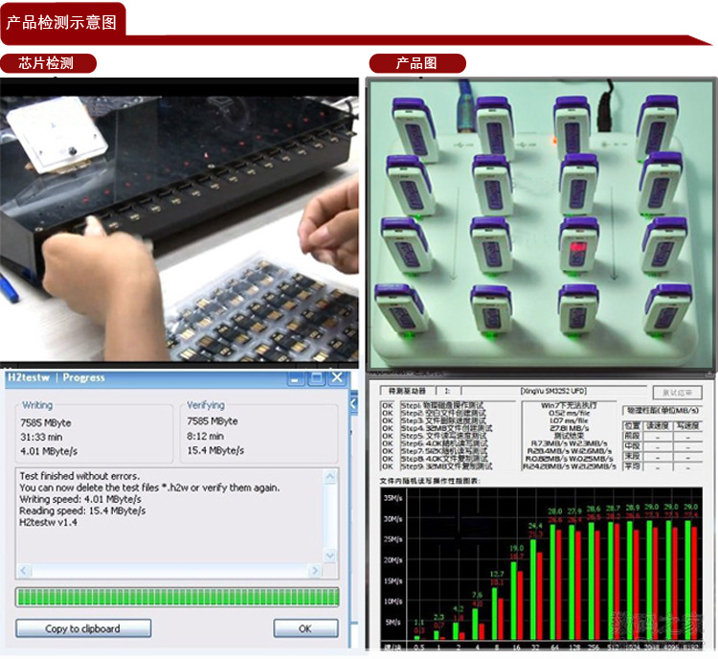Click the OK button in H2testw
The image size is (718, 659).
(x=305, y=628)
